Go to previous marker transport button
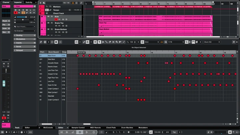Image resolution: width=240 pixels, height=135 pixels. point(62,132)
